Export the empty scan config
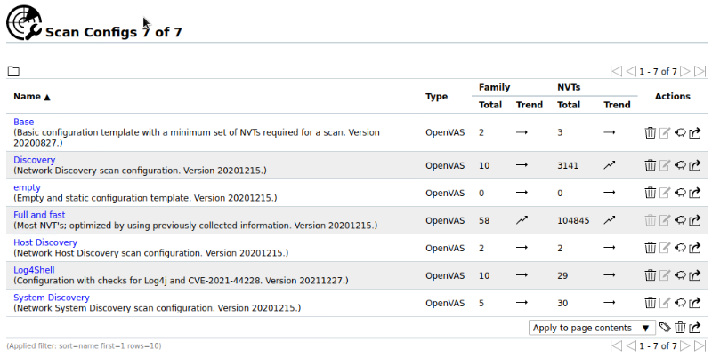 pos(695,193)
